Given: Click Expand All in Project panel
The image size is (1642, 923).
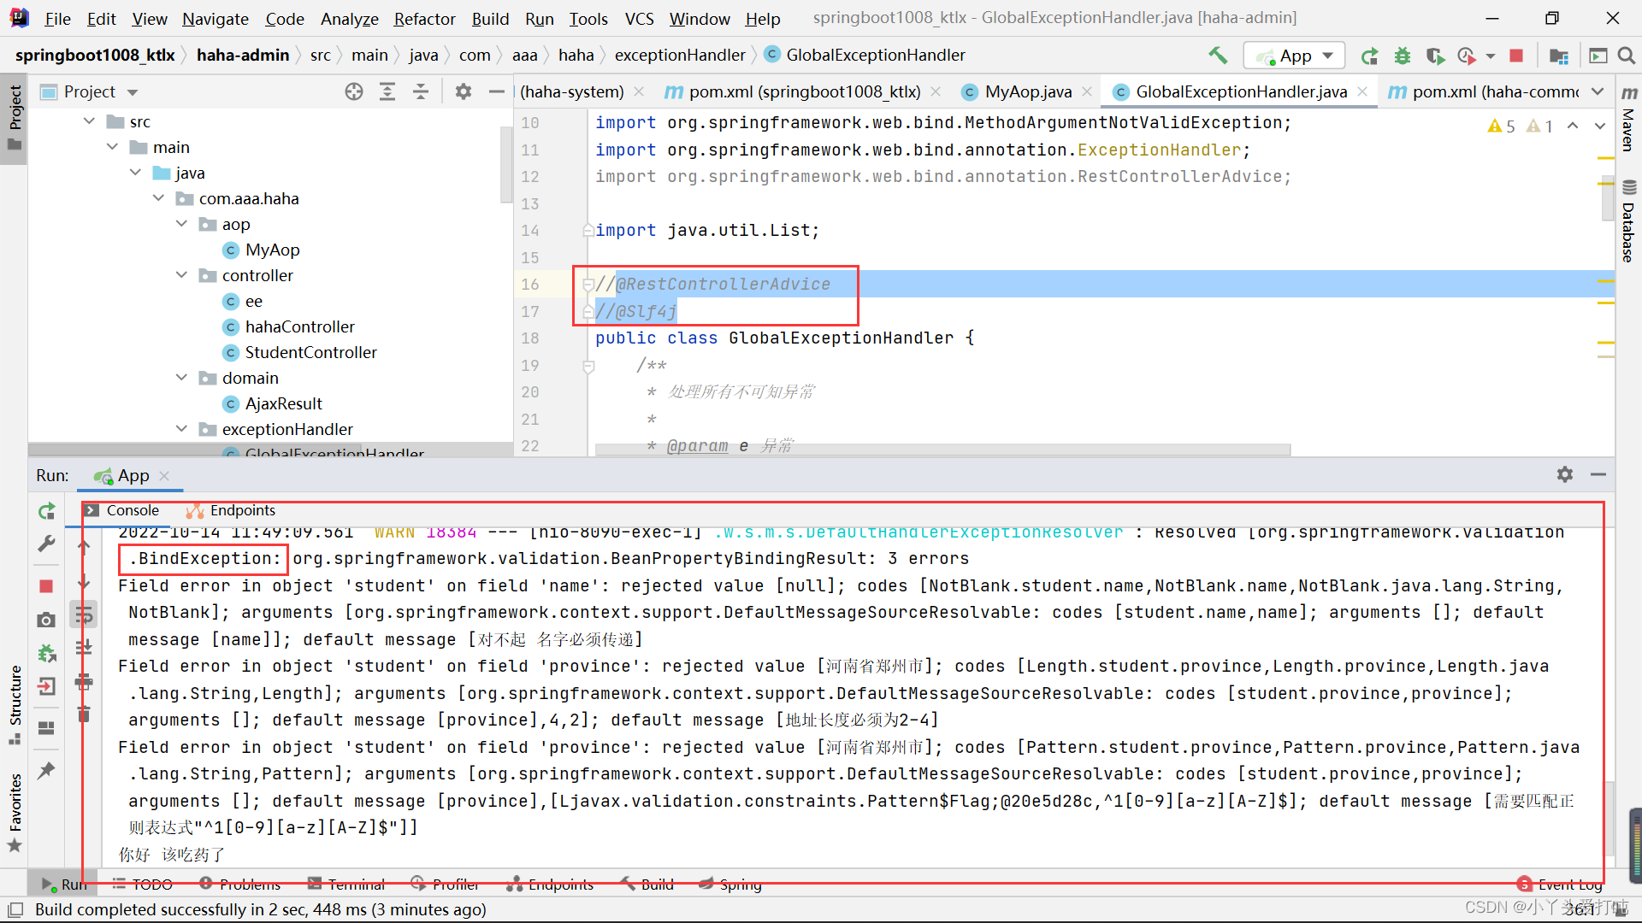Looking at the screenshot, I should click(x=387, y=91).
